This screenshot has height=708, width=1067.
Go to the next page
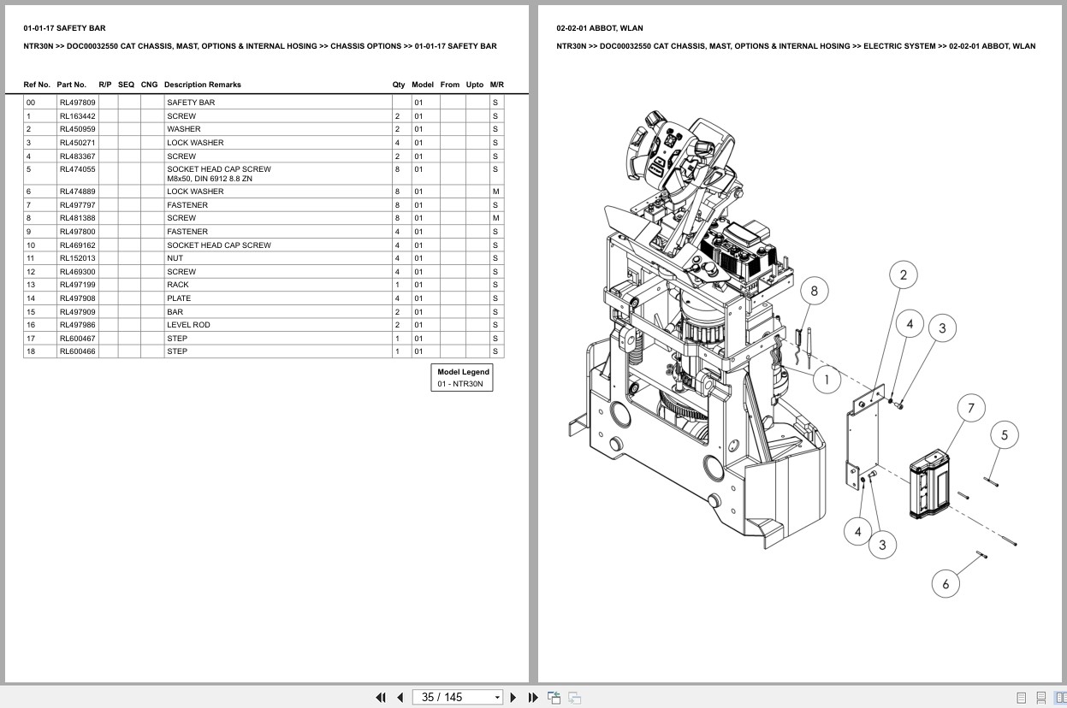513,697
